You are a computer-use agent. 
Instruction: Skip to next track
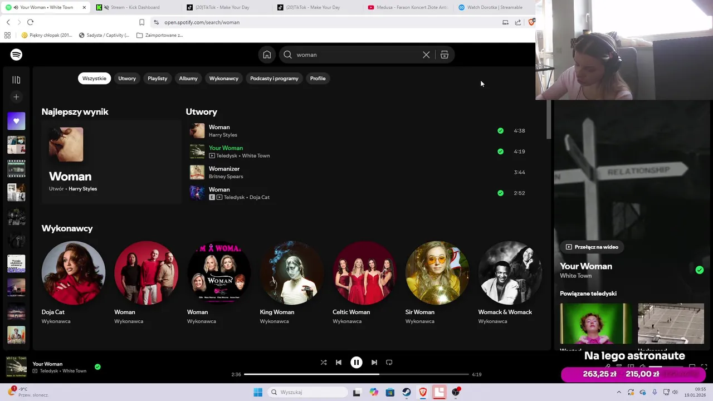[374, 363]
